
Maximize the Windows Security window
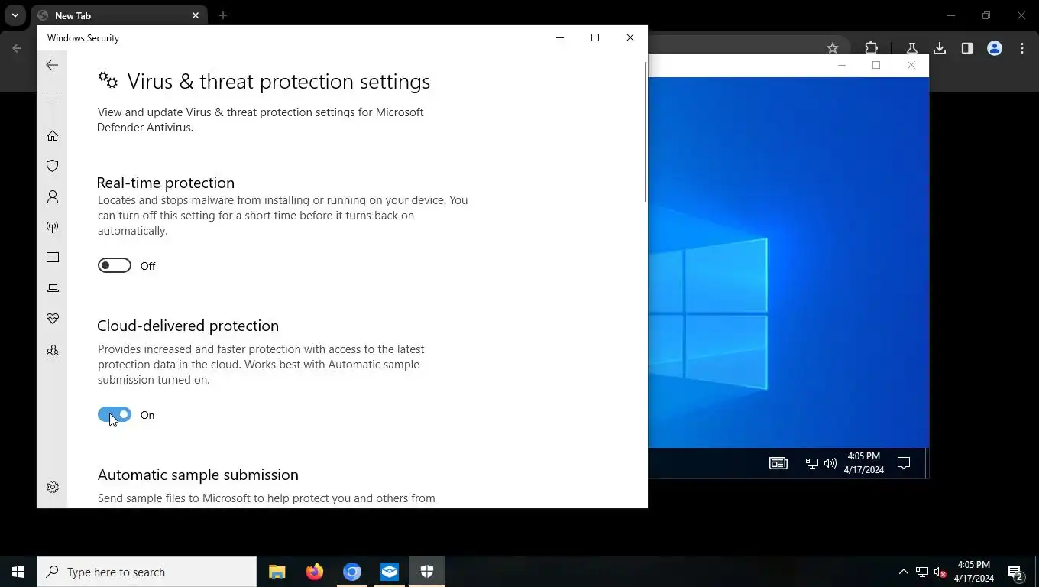(595, 37)
